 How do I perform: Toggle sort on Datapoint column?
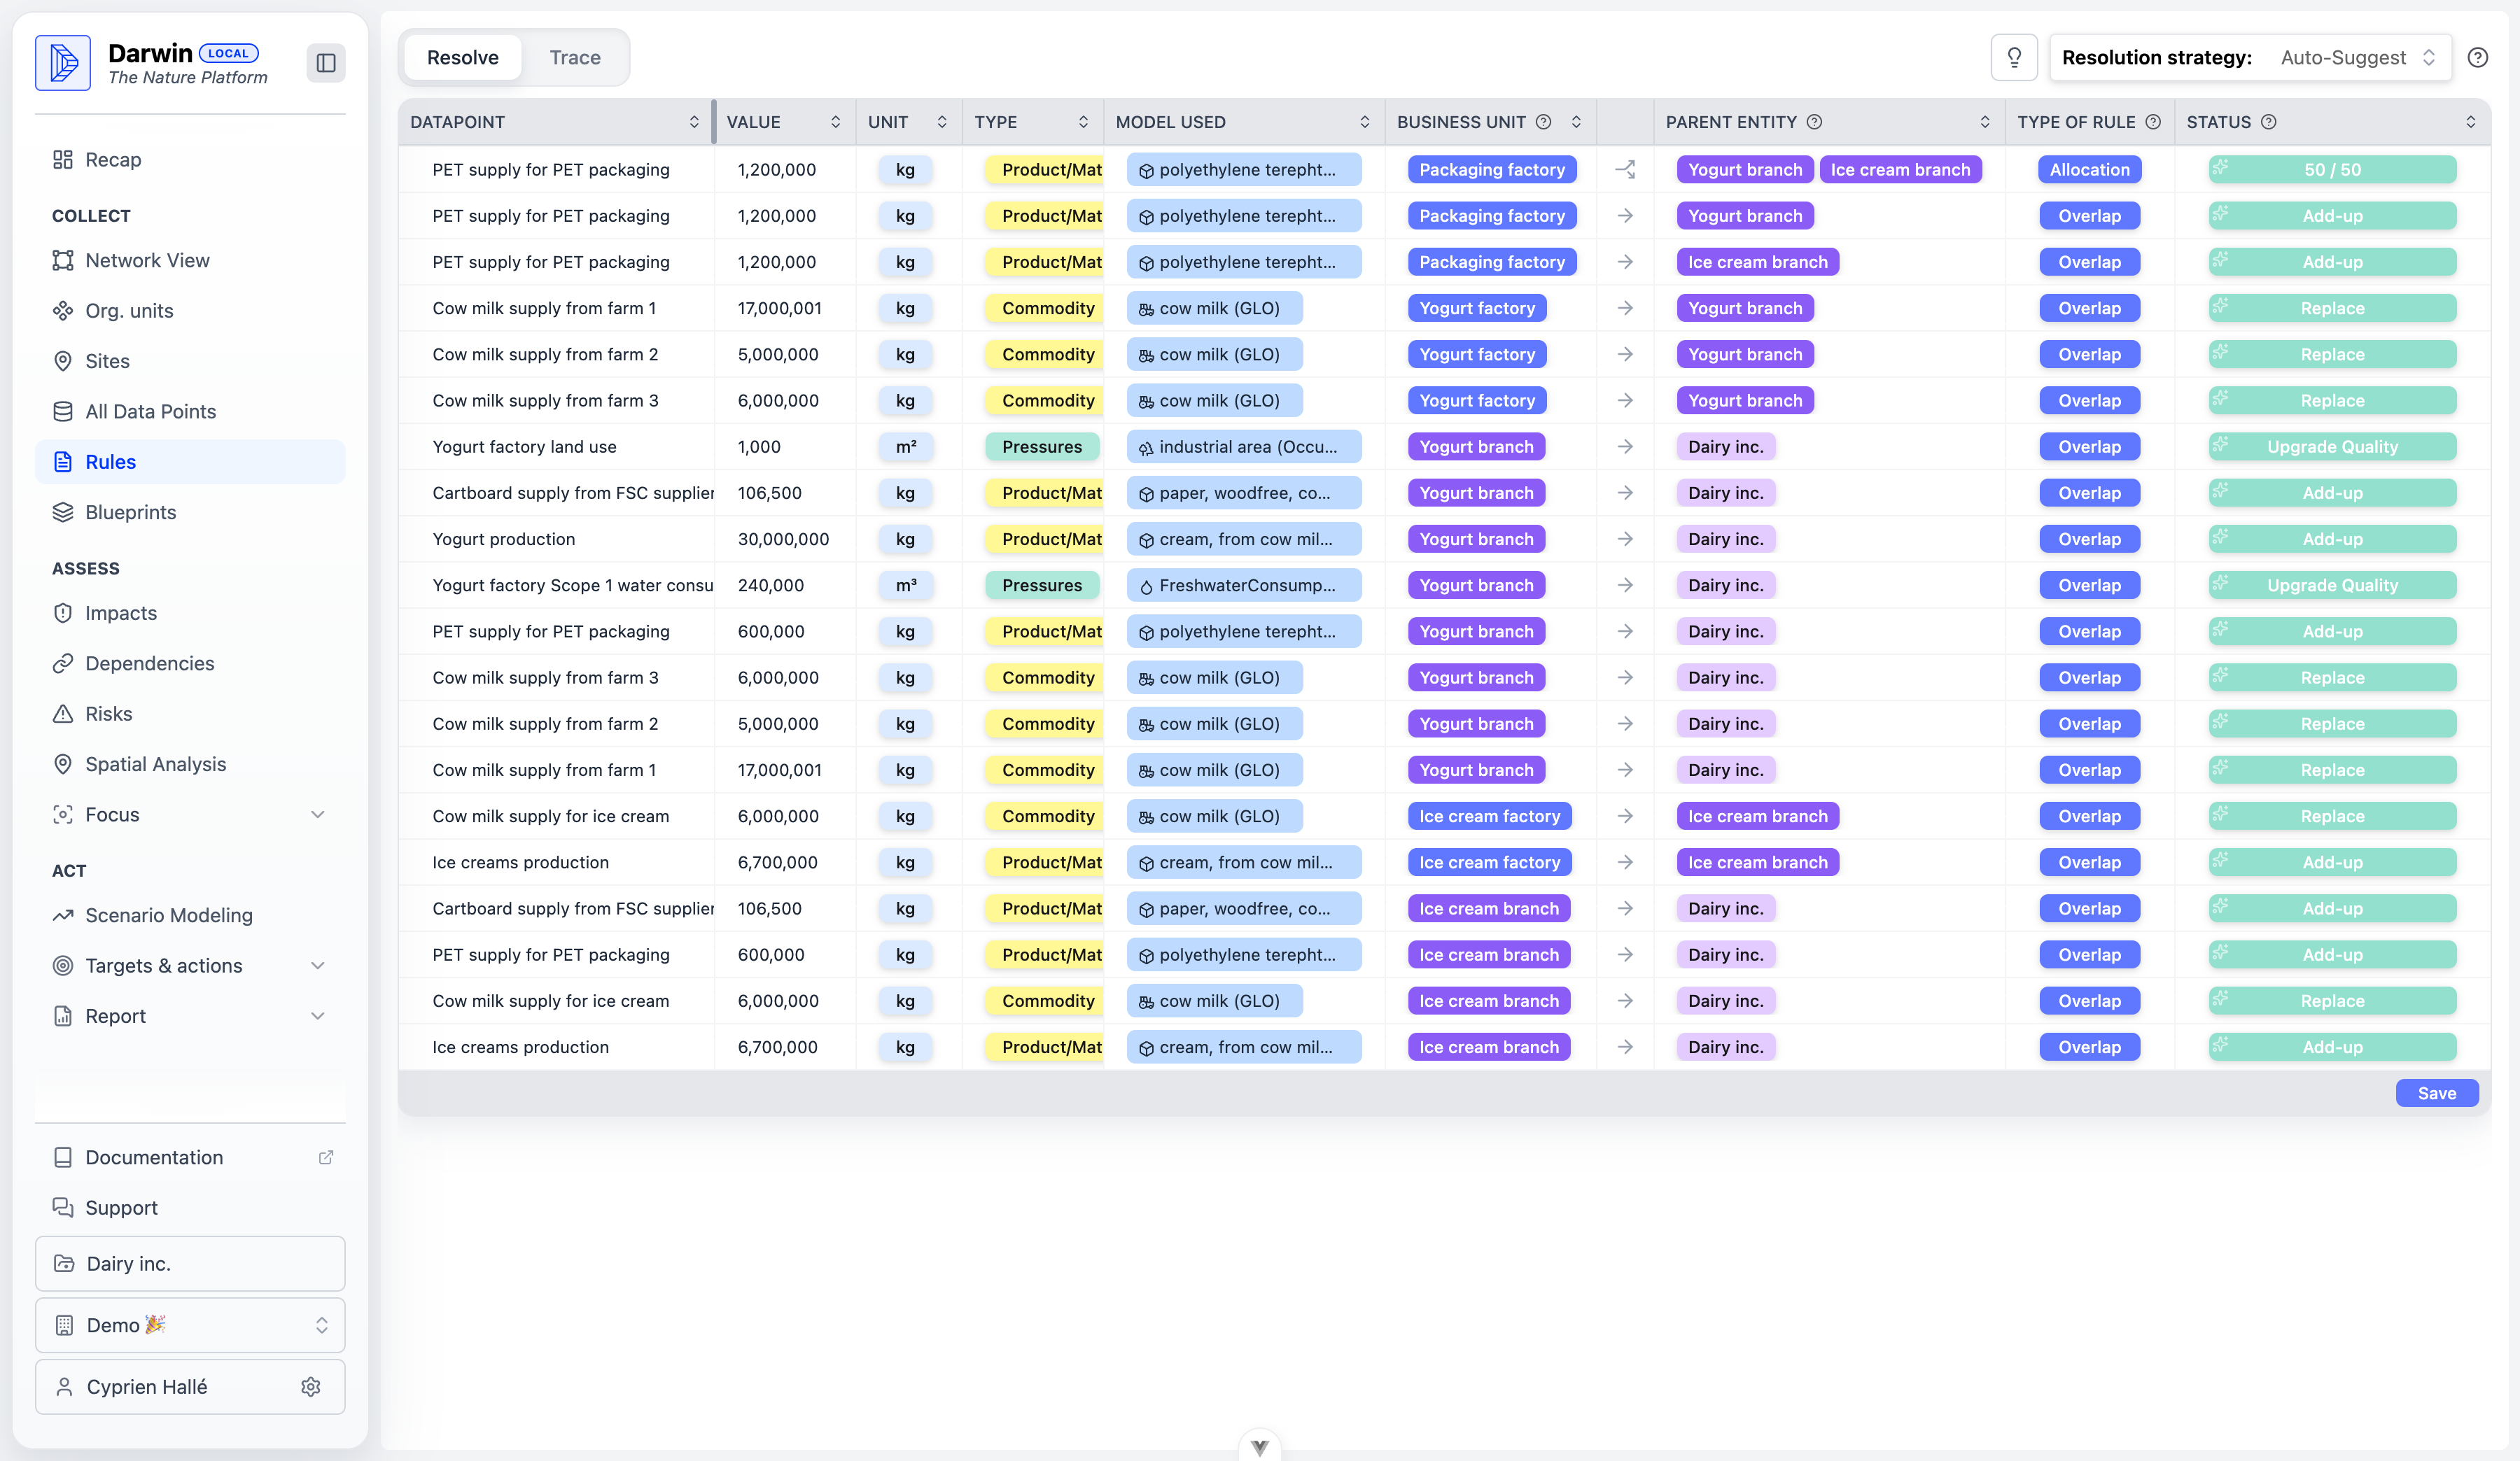pyautogui.click(x=693, y=122)
